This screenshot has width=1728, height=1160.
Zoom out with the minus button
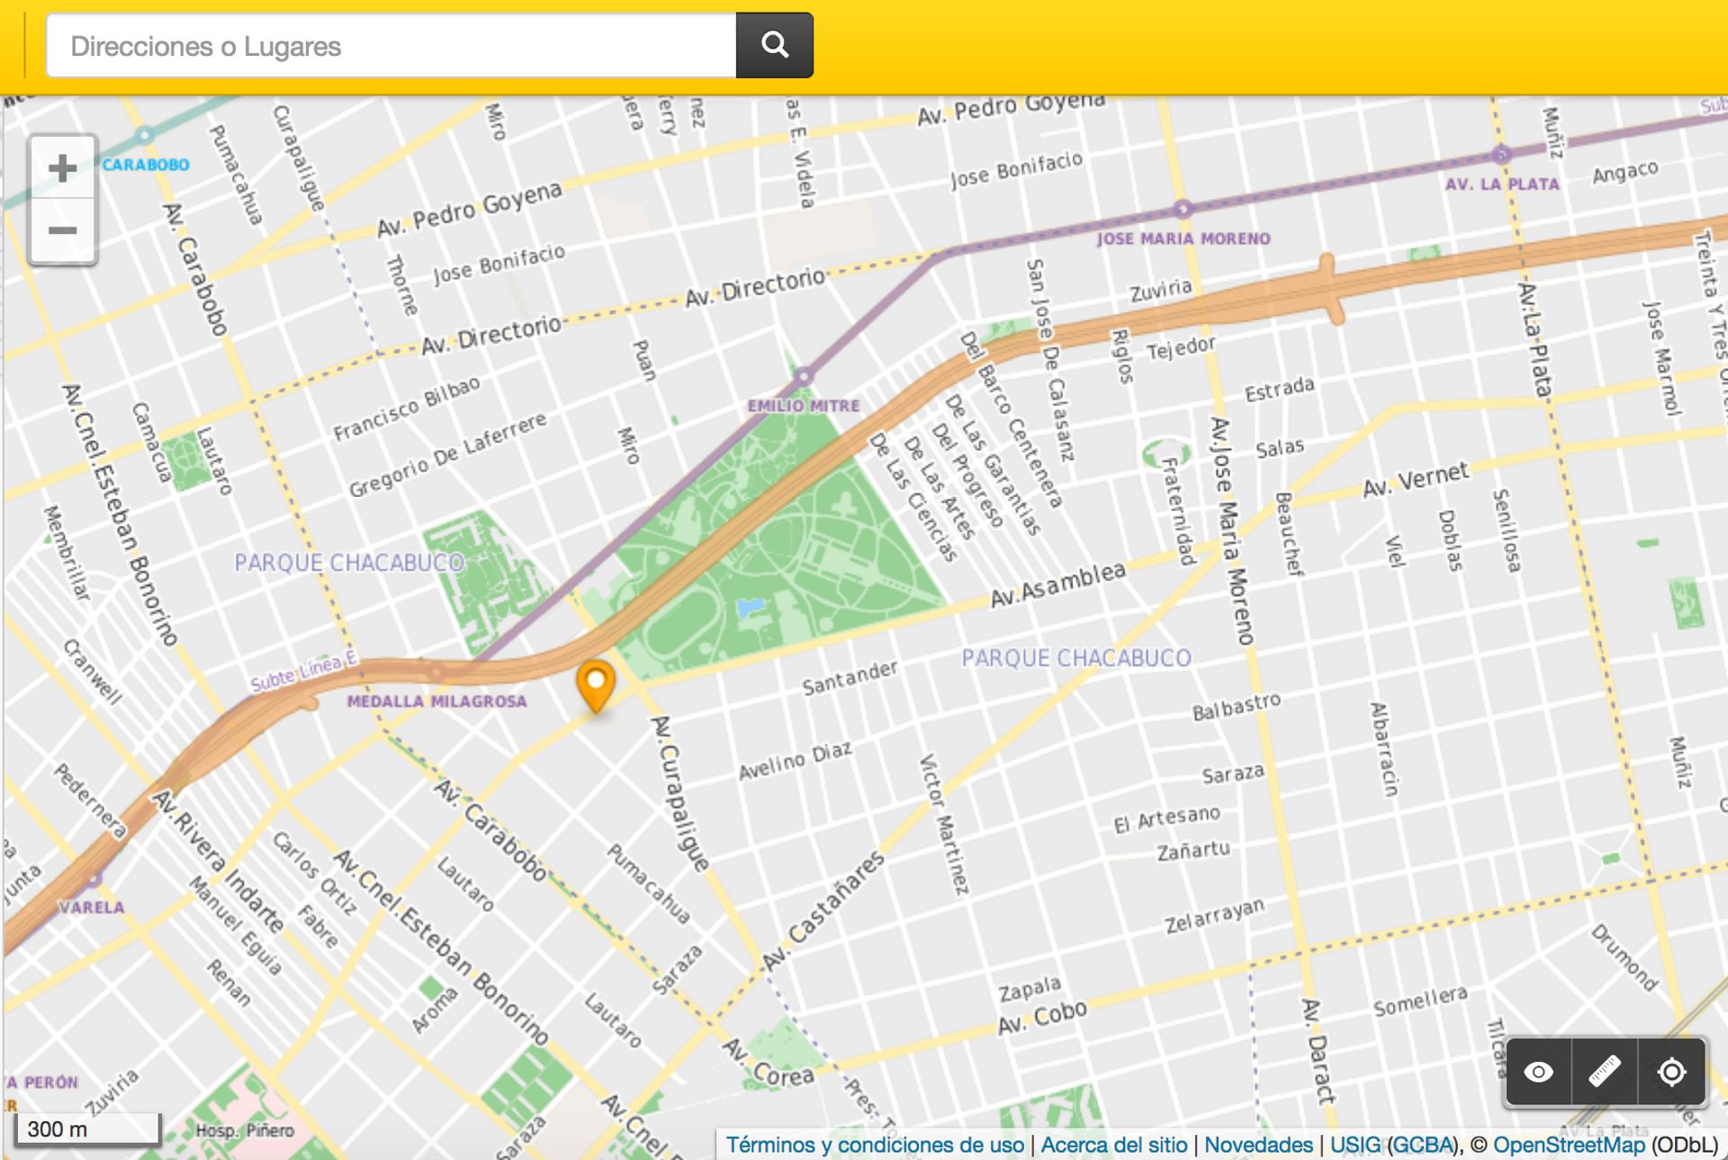(x=62, y=230)
